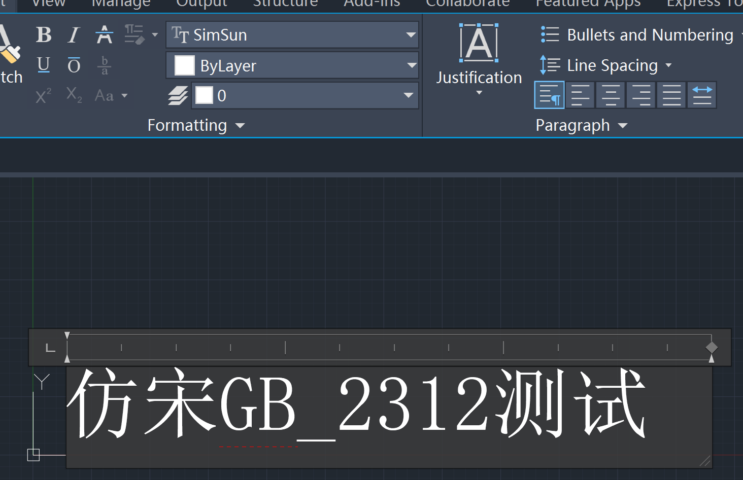Enable justify paragraph alignment
Viewport: 743px width, 480px height.
(x=671, y=95)
